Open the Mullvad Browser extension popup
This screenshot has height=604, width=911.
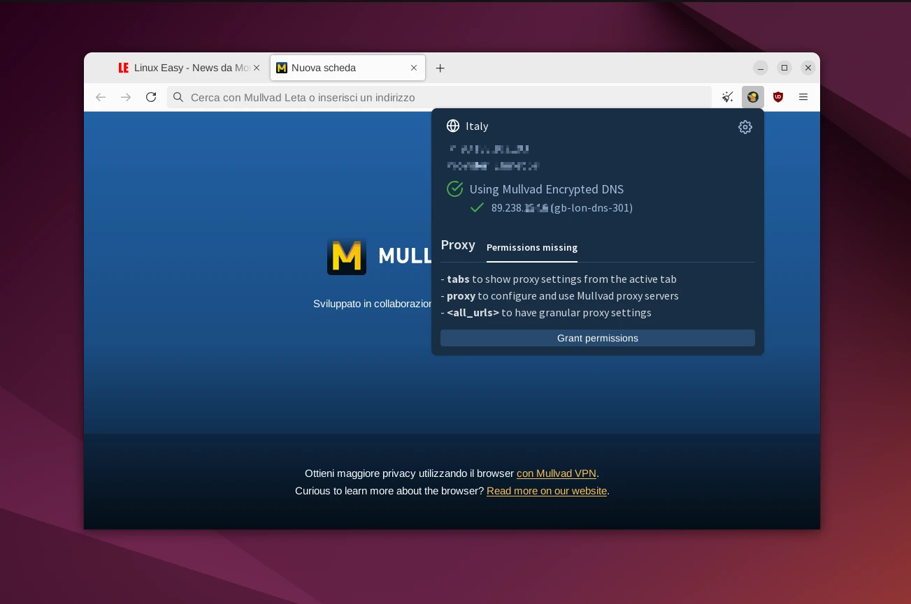click(753, 97)
